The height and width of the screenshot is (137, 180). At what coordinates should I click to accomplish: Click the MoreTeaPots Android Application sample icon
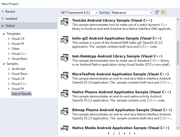(x=65, y=76)
